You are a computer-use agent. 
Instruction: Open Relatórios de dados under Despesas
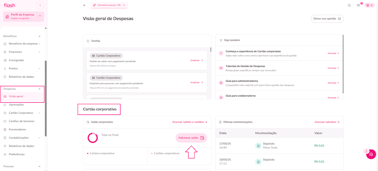22,146
